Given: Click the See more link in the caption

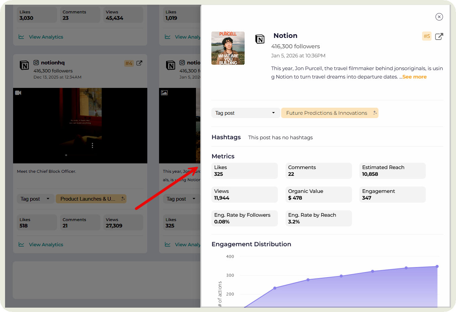Looking at the screenshot, I should 414,76.
